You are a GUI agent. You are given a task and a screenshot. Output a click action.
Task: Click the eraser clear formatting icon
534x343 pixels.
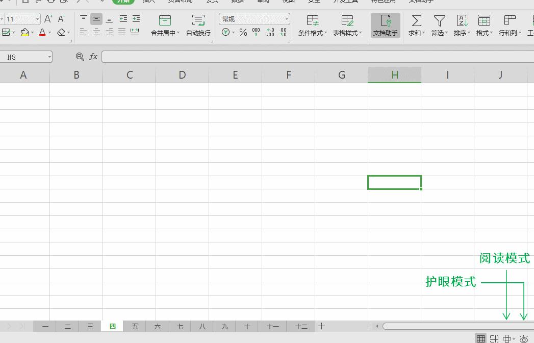coord(61,32)
